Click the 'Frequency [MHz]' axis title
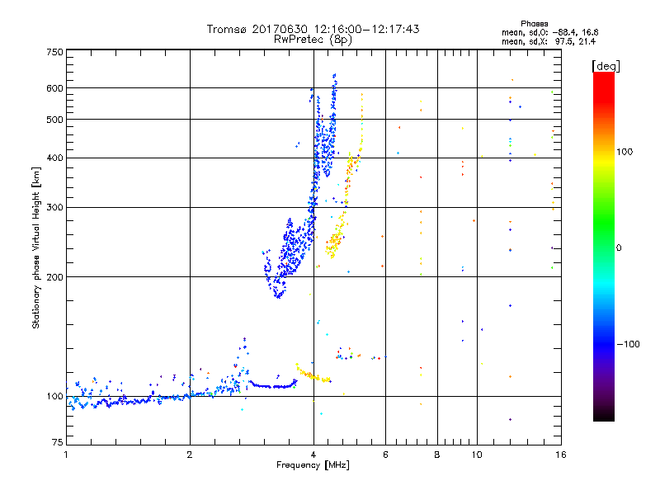The height and width of the screenshot is (495, 660). (313, 465)
